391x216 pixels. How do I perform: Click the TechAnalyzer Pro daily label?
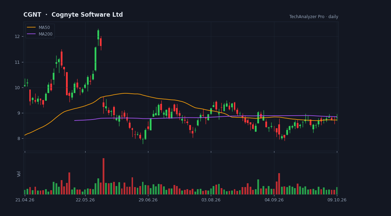point(314,17)
